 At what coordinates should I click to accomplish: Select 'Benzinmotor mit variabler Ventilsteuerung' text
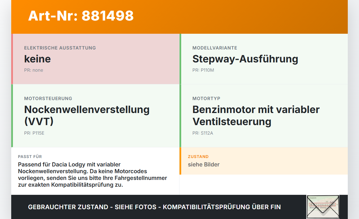pyautogui.click(x=256, y=115)
